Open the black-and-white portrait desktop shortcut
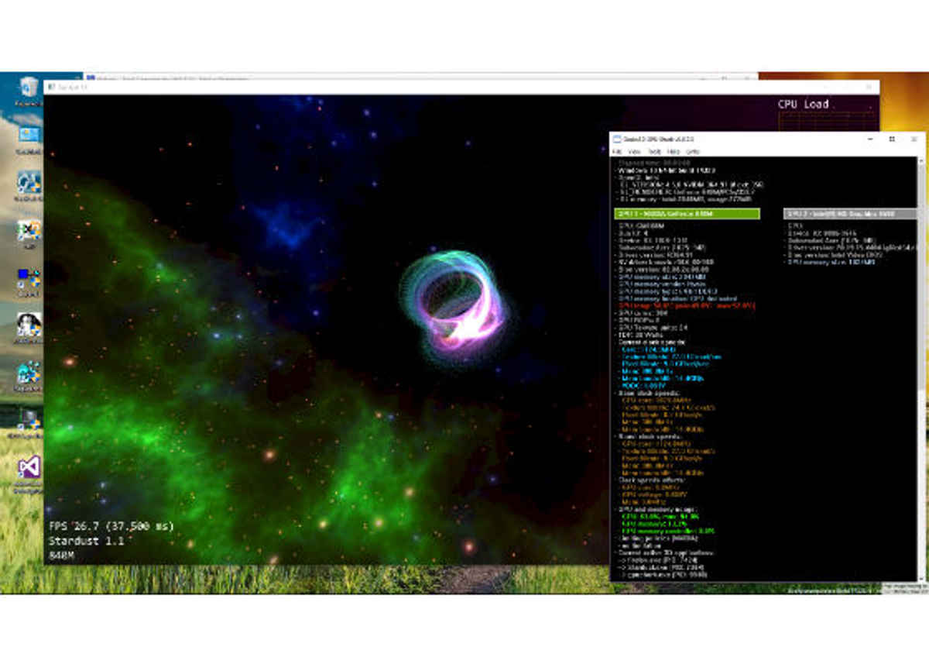Screen dimensions: 929x664 [29, 324]
